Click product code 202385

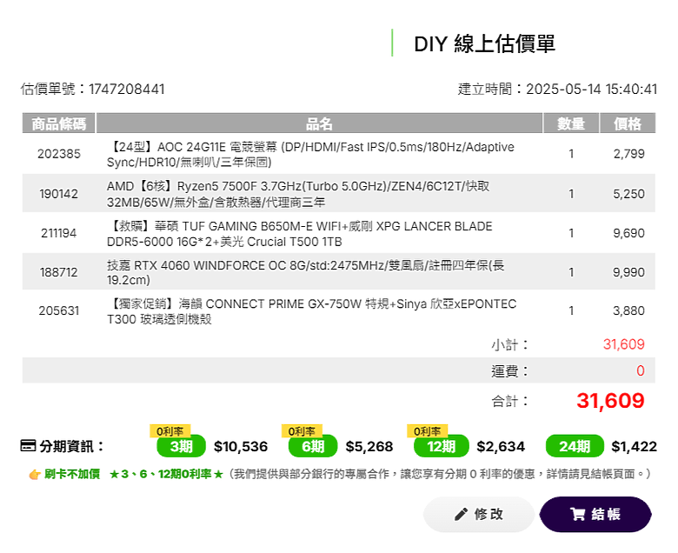pos(59,154)
